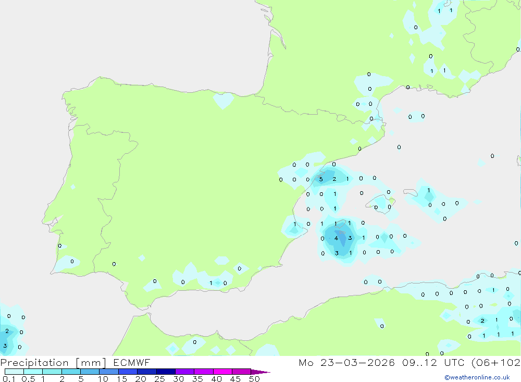
Task: Click the 'UTC' label in the caption
Action: [454, 362]
